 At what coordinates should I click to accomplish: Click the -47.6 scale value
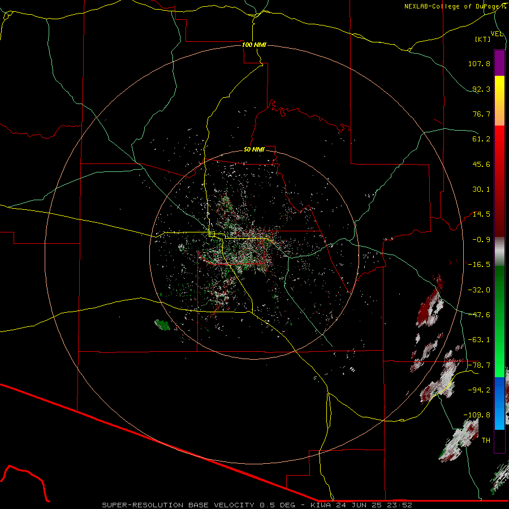(x=479, y=315)
